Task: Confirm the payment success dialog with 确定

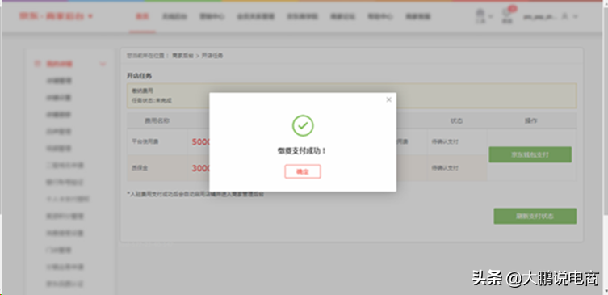Action: tap(303, 171)
